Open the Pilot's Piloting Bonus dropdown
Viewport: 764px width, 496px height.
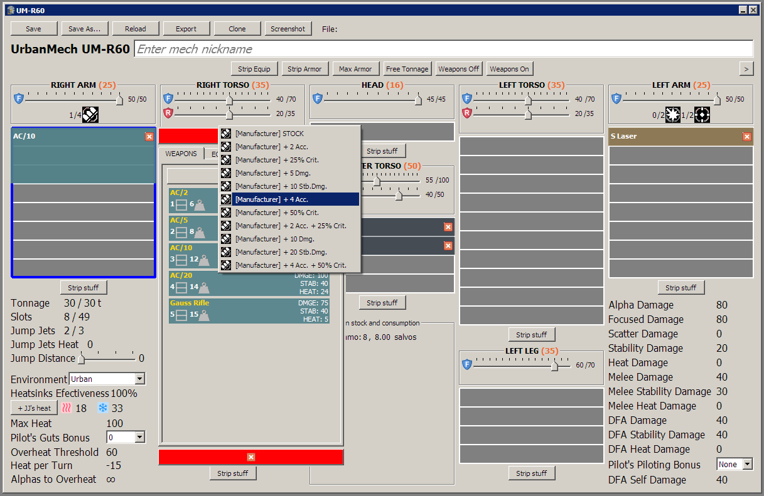[734, 464]
